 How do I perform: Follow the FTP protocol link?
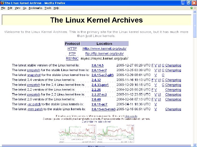click(72, 54)
